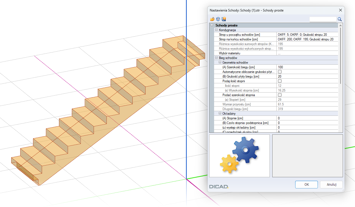
Task: Click the gears preview image
Action: pyautogui.click(x=239, y=155)
